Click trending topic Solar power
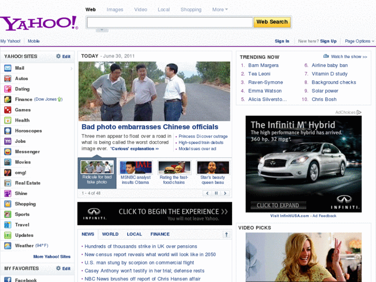Screen dimensions: 376x282 (325, 91)
